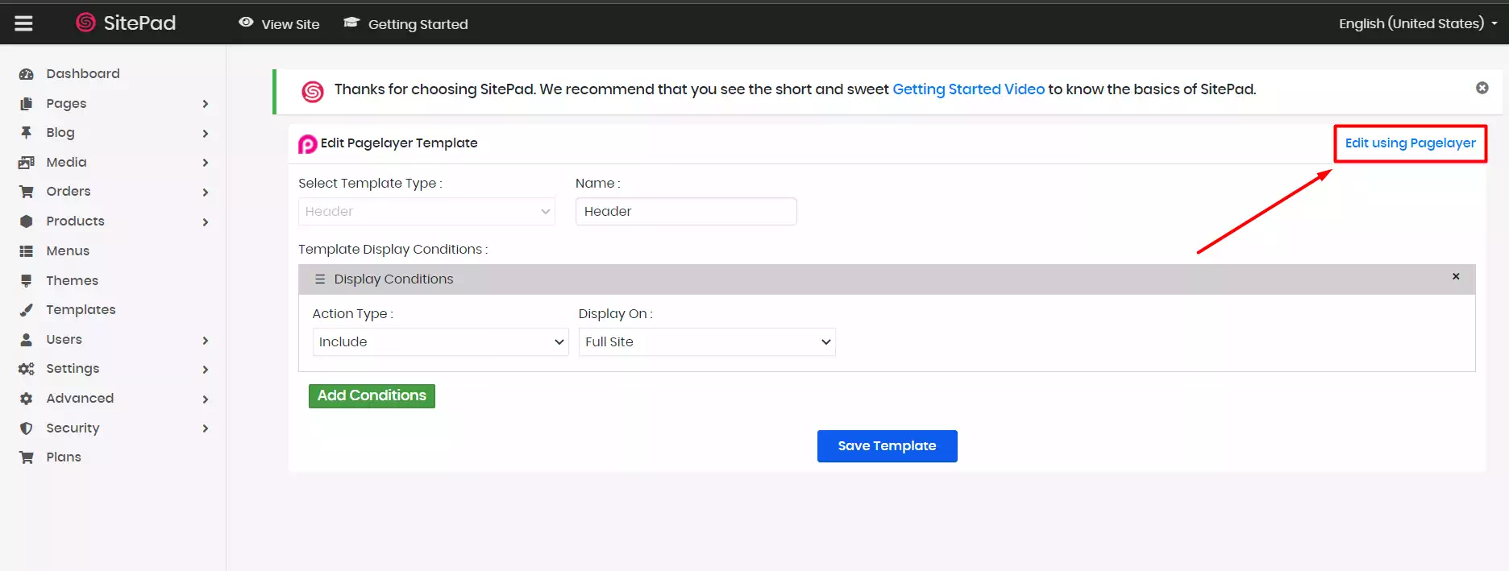Click the Templates brush icon

[27, 310]
